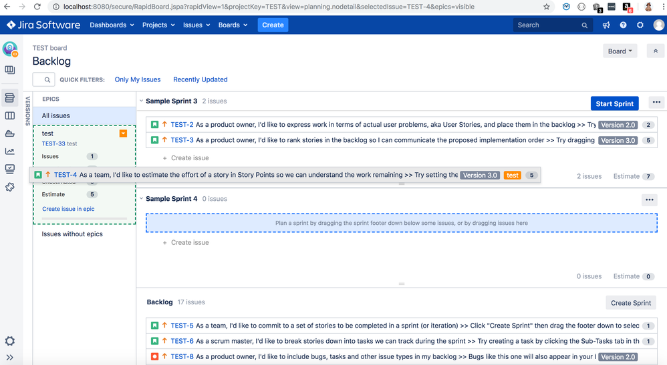667x365 pixels.
Task: Click Sample Sprint 3 name
Action: tap(172, 101)
